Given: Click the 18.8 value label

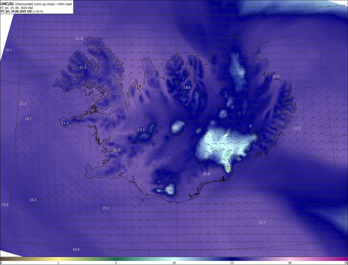Looking at the screenshot, I should (x=76, y=250).
